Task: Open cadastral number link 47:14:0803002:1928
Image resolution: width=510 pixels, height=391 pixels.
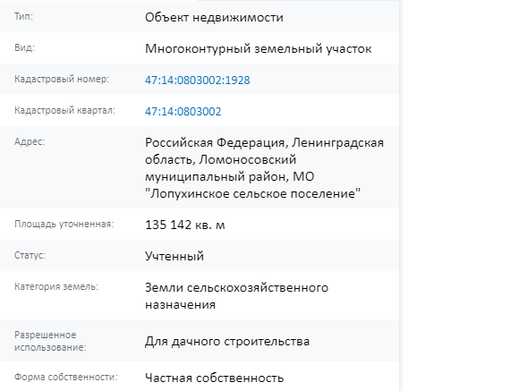Action: (x=198, y=80)
